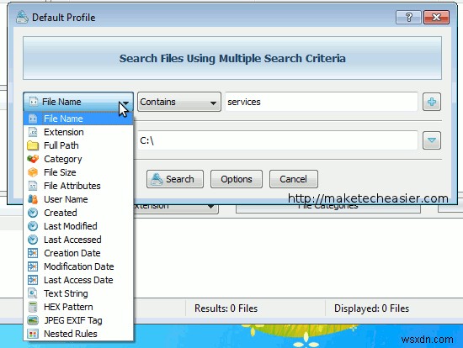
Task: Pick the HEX Pattern entry
Action: pos(78,307)
